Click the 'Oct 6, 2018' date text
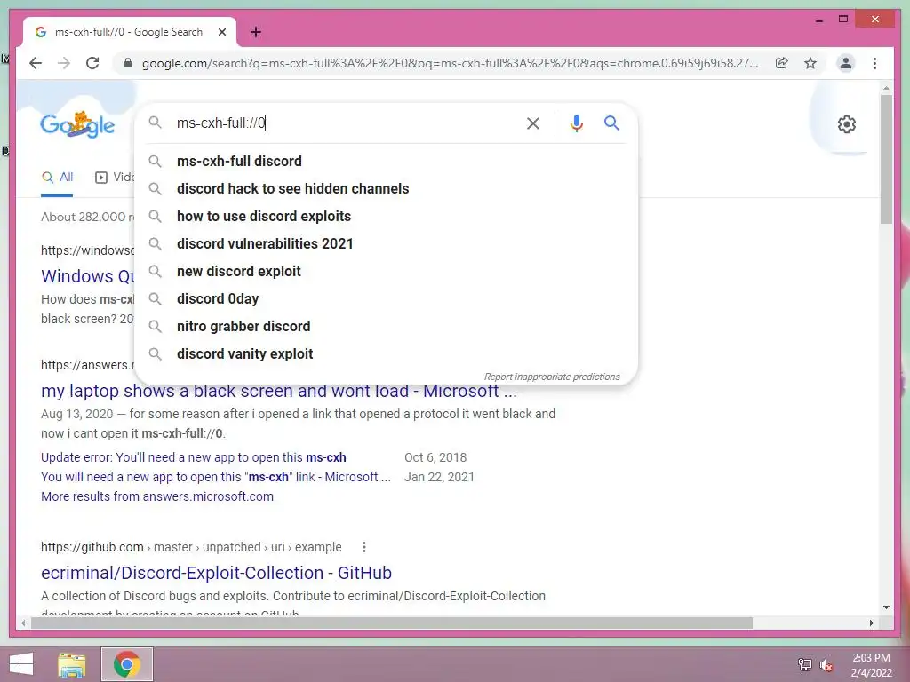 [x=435, y=457]
